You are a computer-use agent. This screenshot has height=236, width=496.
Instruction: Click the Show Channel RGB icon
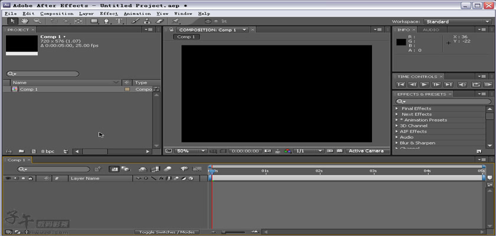288,151
